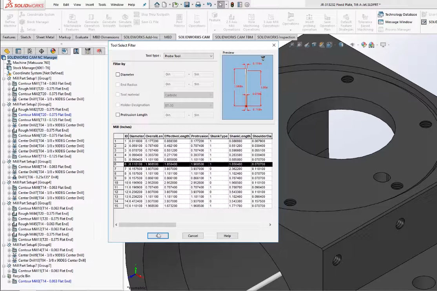Tick the End Radius checkbox
The image size is (437, 291).
pos(118,85)
